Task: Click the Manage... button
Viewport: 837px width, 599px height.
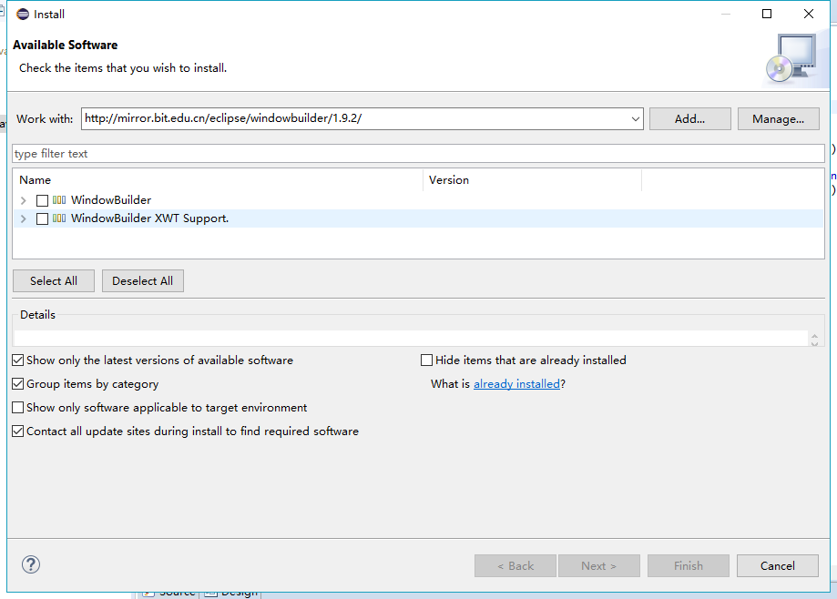Action: pos(779,119)
